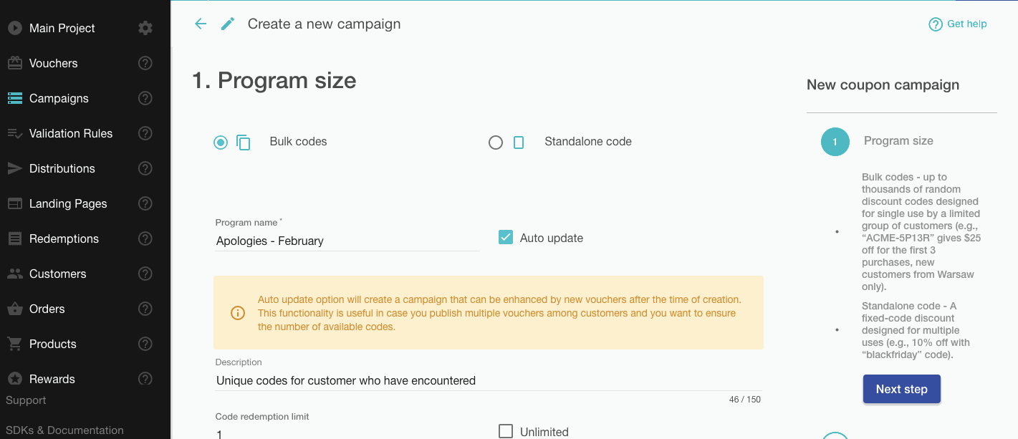Click the Program name input field
The width and height of the screenshot is (1018, 439).
click(347, 241)
